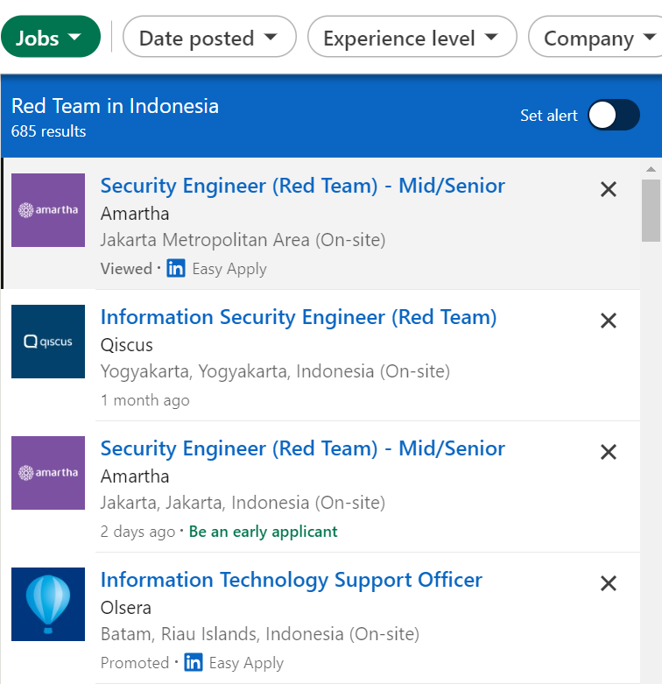Dismiss the Olsera IT Support Officer job
The image size is (662, 684).
click(x=608, y=583)
